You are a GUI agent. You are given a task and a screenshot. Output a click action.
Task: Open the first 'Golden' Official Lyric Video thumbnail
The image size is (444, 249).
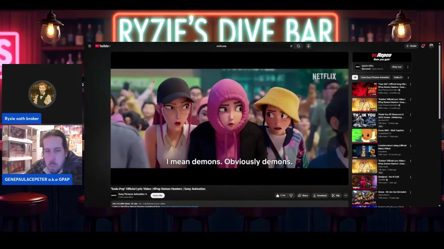click(x=365, y=105)
